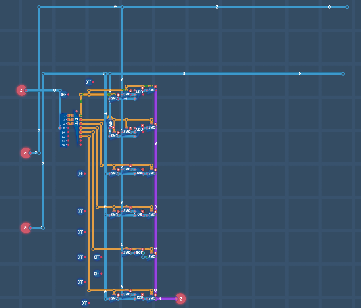Click the SWC right of the NOT gate
The width and height of the screenshot is (361, 308).
[x=152, y=257]
